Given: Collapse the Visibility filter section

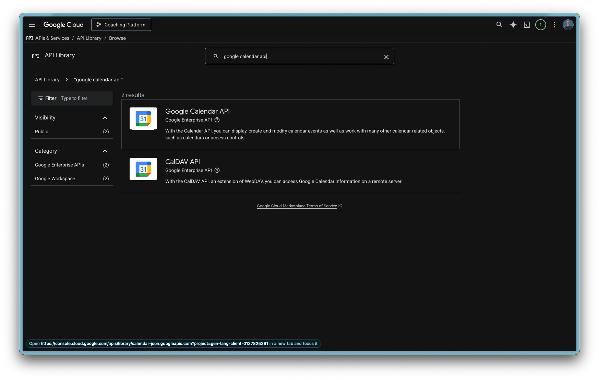Looking at the screenshot, I should pyautogui.click(x=105, y=118).
